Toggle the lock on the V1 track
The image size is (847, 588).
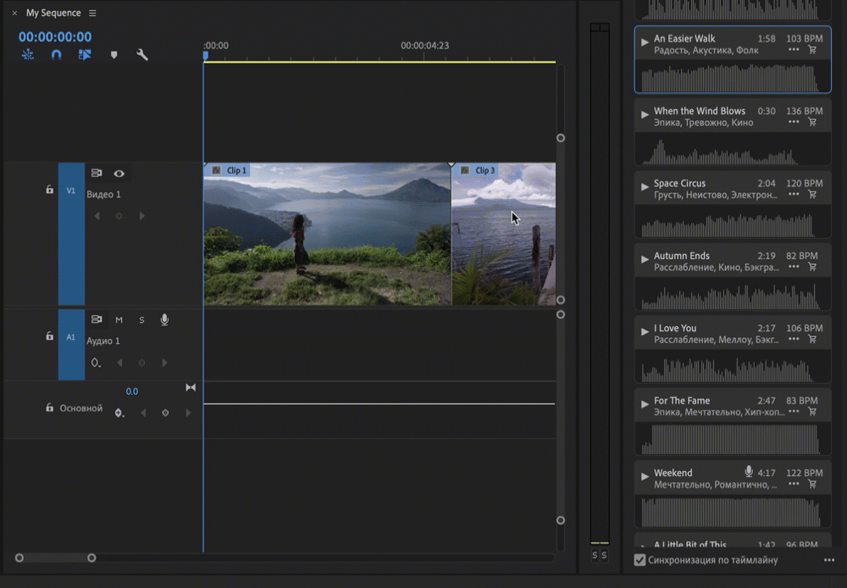click(49, 190)
